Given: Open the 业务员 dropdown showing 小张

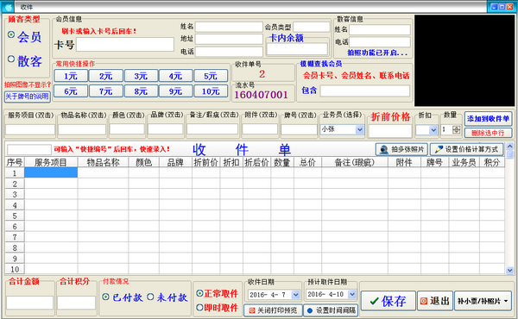Looking at the screenshot, I should pos(359,130).
